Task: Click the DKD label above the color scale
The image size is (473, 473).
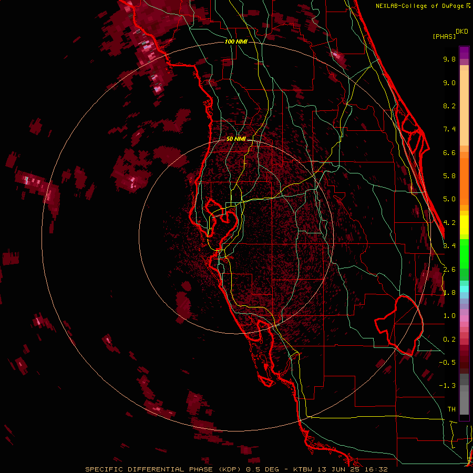Action: click(x=462, y=31)
